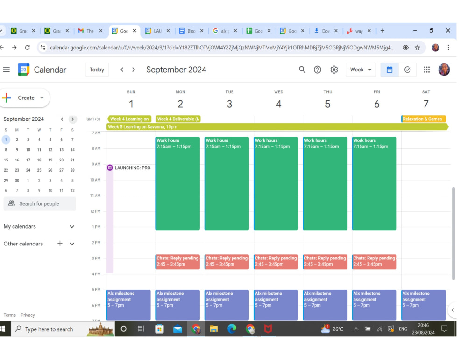Show side panel arrow at right edge
The width and height of the screenshot is (467, 350).
pyautogui.click(x=453, y=310)
